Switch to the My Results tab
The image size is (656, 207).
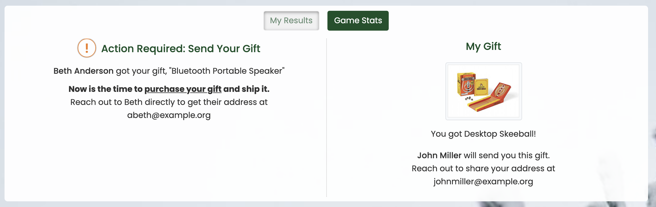pos(291,21)
